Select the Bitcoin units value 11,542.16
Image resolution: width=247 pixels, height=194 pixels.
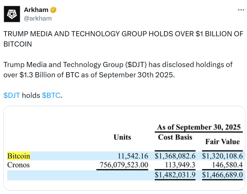[132, 156]
